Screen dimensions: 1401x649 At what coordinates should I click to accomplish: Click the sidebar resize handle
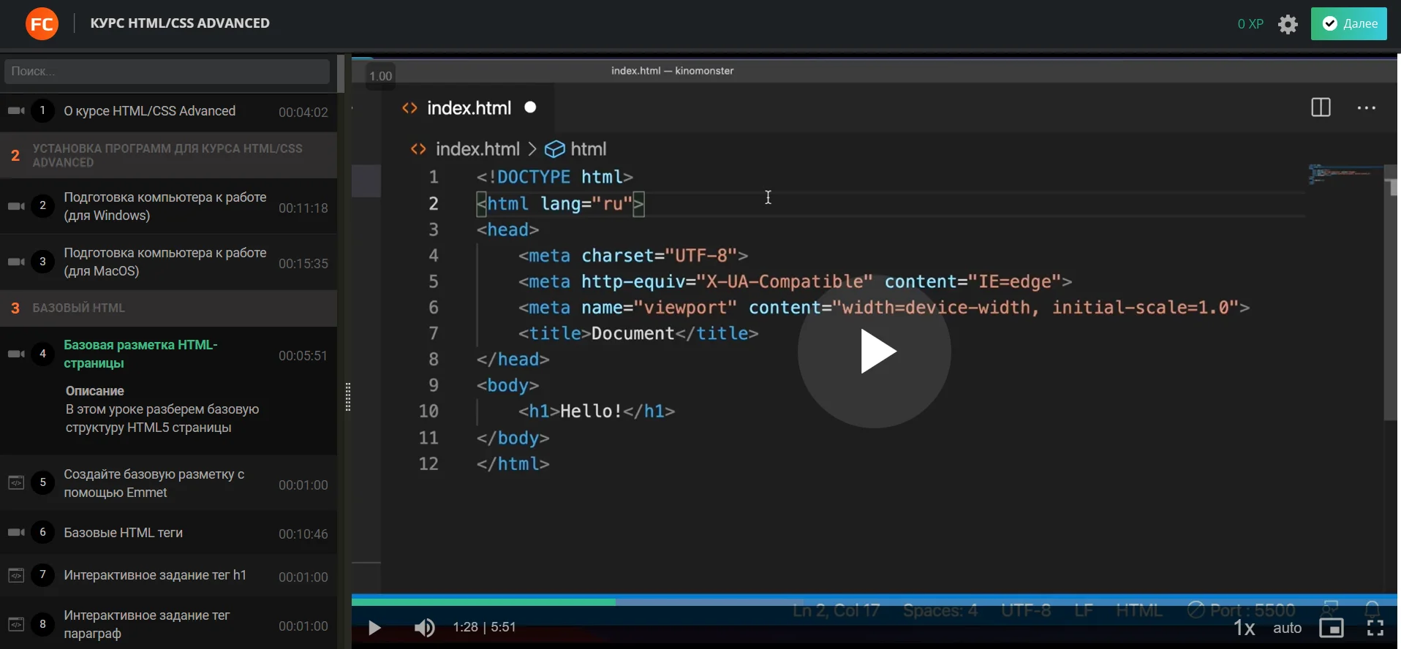point(347,397)
